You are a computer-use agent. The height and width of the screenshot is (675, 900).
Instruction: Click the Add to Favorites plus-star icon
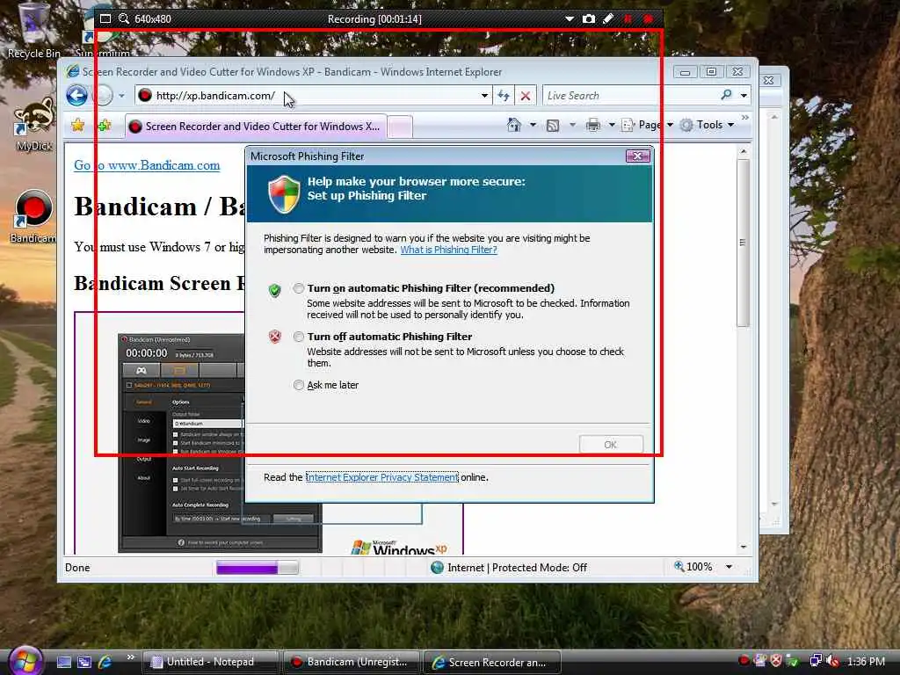[105, 125]
